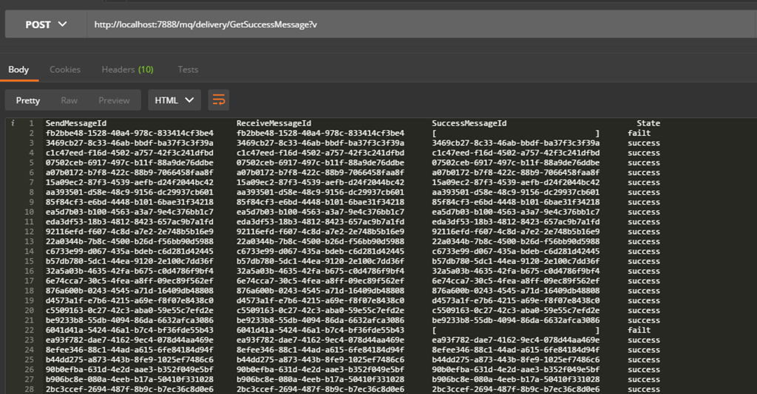The height and width of the screenshot is (394, 757).
Task: Click SuccessMessageId 90b0efba-631d-4e2d-aae3-b352f049e5bf
Action: (x=515, y=370)
